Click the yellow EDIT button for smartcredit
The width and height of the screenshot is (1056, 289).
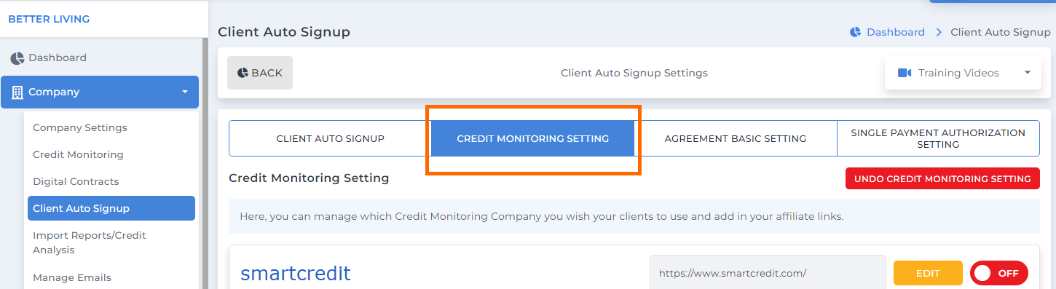tap(928, 273)
